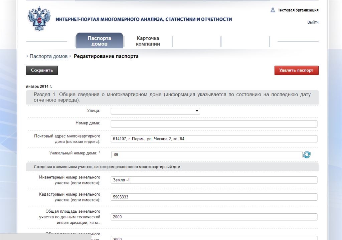Image resolution: width=342 pixels, height=240 pixels.
Task: Click the Почтовый адрес field with Пермь address
Action: click(214, 139)
